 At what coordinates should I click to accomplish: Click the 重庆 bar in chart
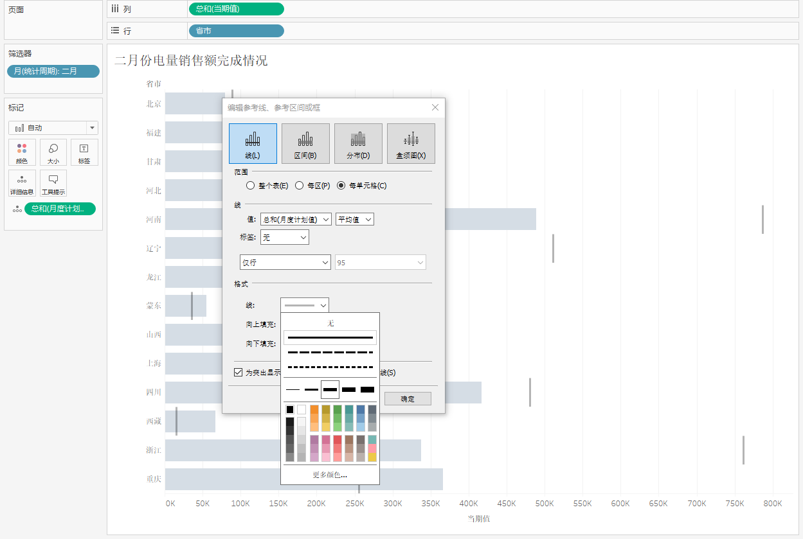coord(304,479)
